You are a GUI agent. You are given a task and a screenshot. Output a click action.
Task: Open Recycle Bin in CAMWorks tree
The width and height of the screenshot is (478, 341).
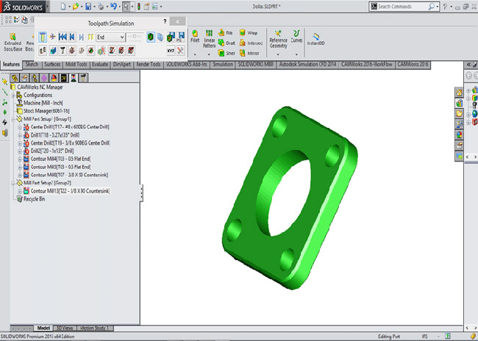(x=31, y=199)
